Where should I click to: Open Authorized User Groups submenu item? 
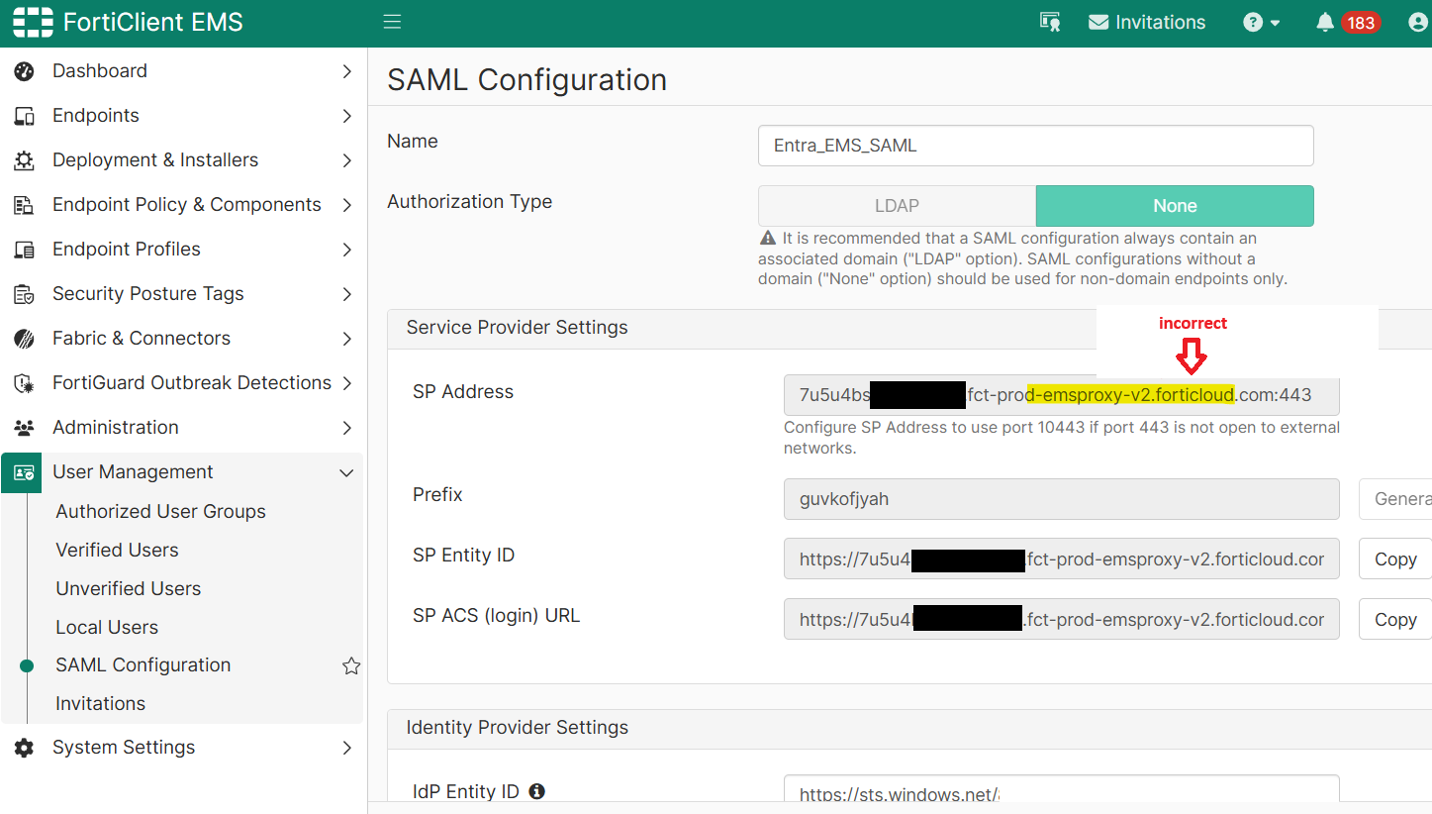(160, 511)
